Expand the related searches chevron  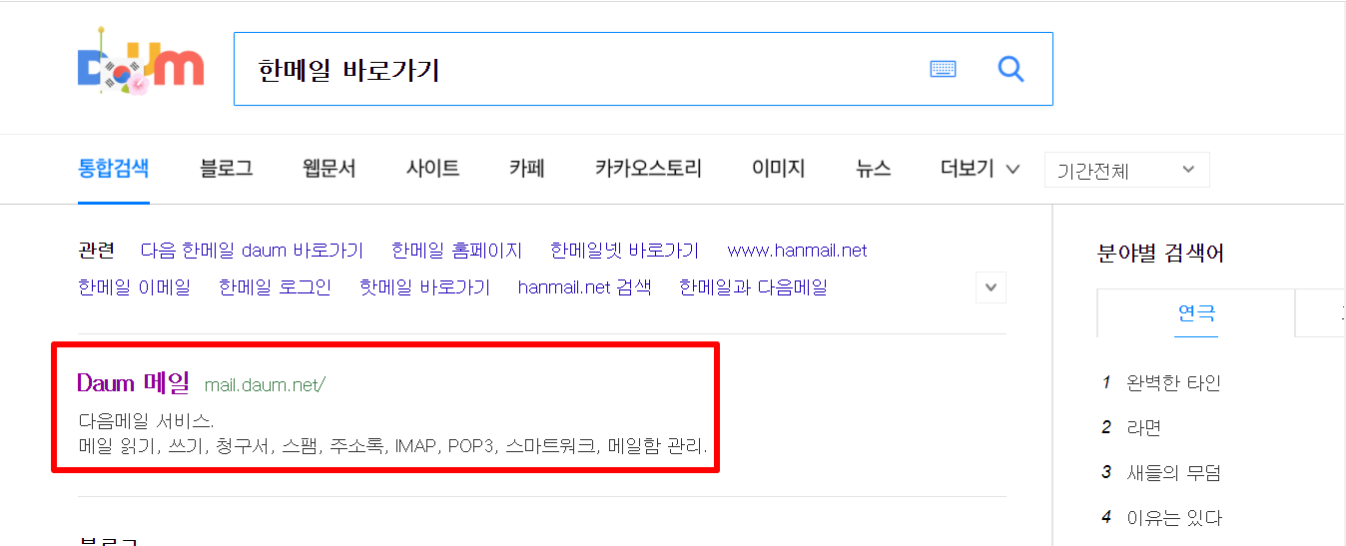click(991, 287)
